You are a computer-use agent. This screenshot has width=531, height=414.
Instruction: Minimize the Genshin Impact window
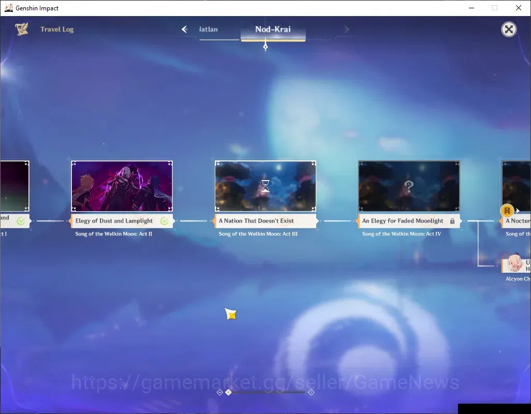[x=471, y=8]
